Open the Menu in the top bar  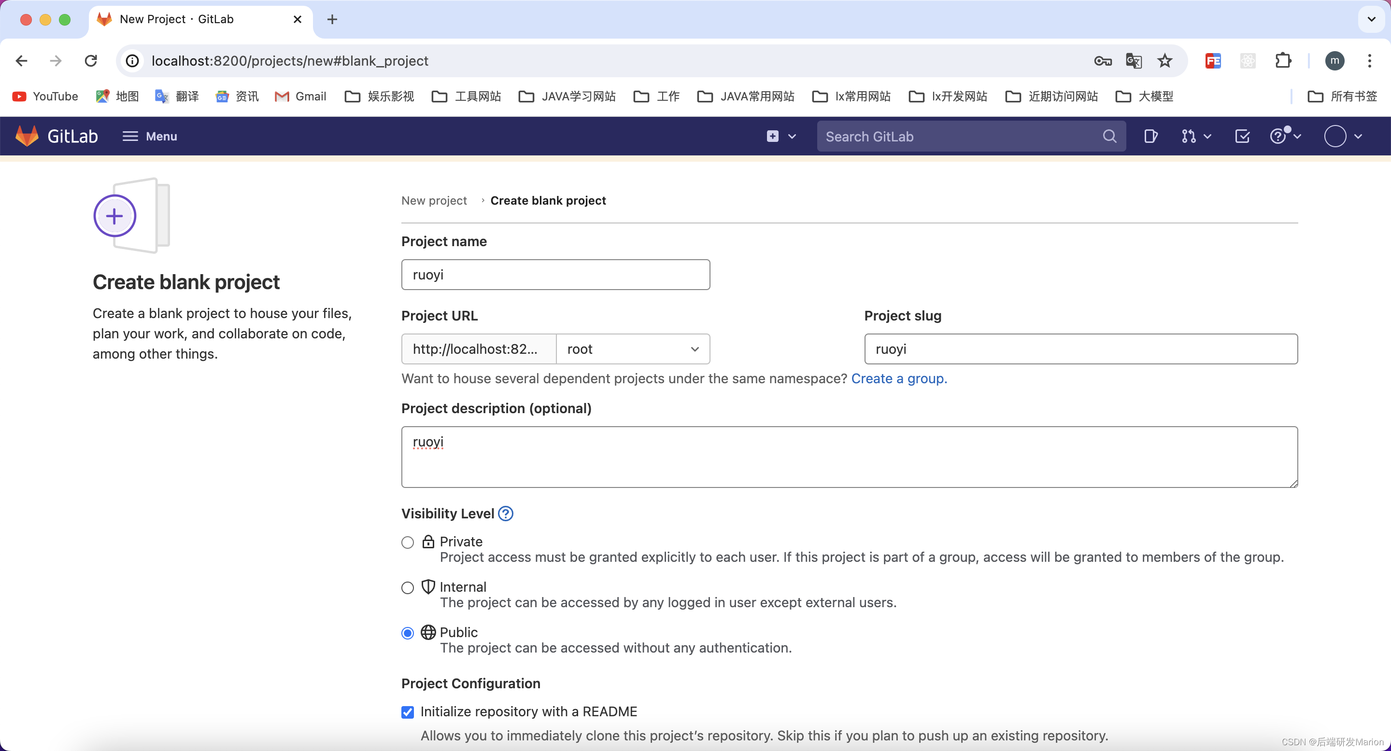pos(150,136)
